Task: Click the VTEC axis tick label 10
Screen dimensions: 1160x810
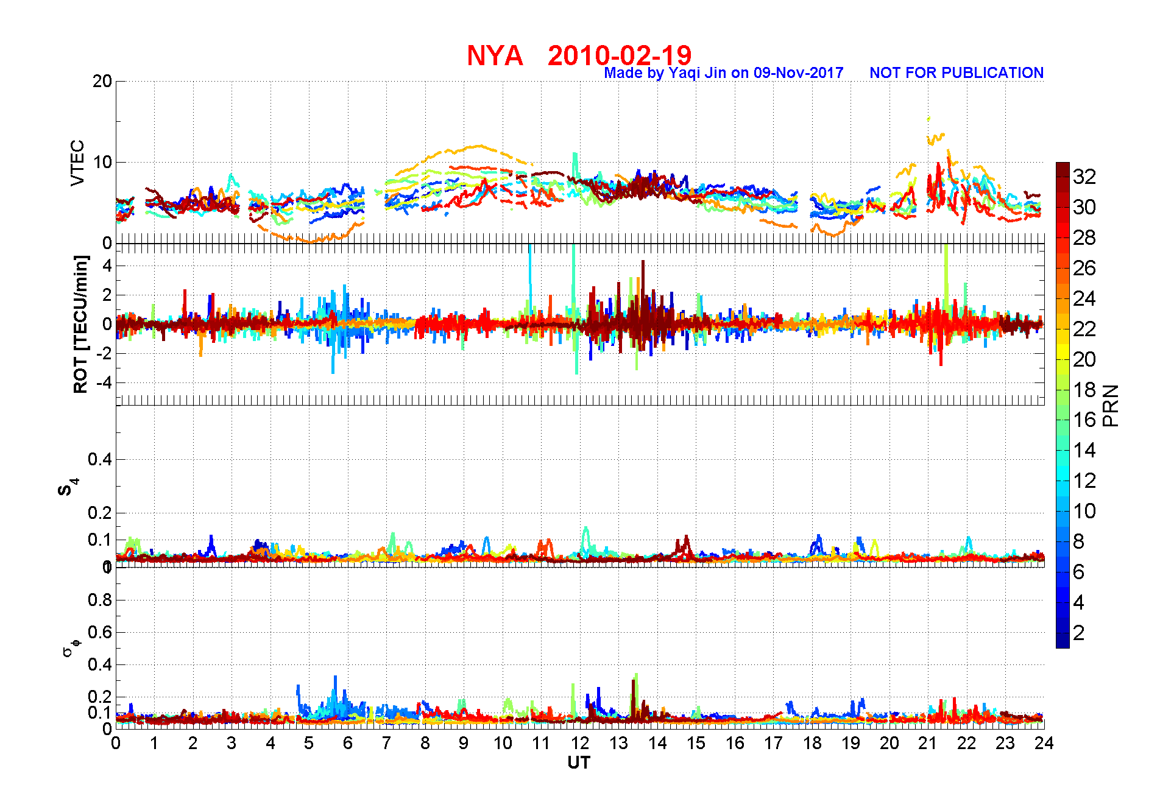Action: click(102, 162)
